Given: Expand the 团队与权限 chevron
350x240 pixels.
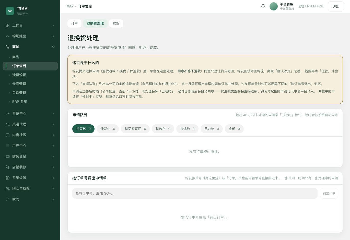Looking at the screenshot, I should point(53,189).
